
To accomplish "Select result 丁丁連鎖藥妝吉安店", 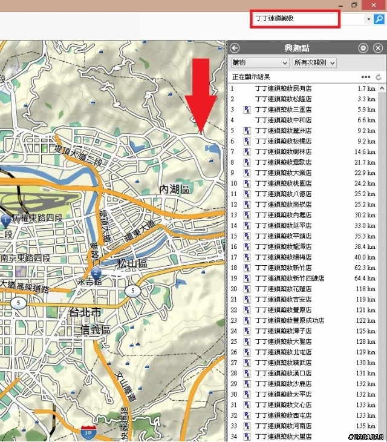I will [302, 299].
